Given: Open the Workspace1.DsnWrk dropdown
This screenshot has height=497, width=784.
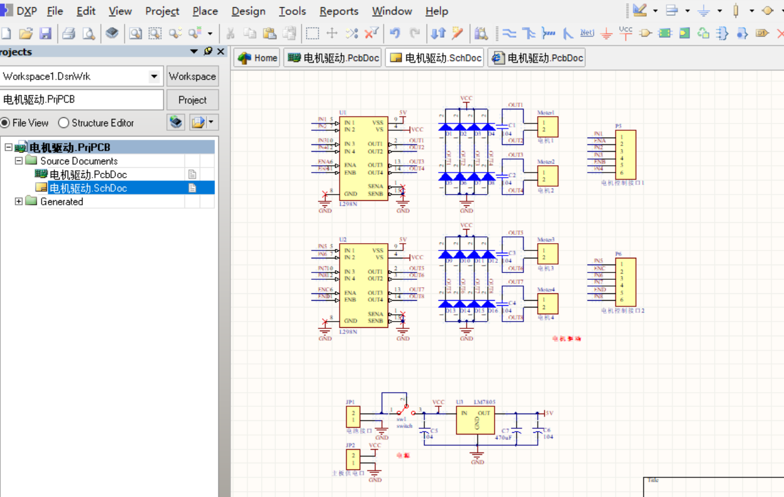Looking at the screenshot, I should point(154,76).
